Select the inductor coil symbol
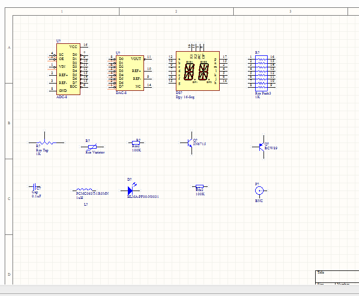359x296 pixels. 84,190
